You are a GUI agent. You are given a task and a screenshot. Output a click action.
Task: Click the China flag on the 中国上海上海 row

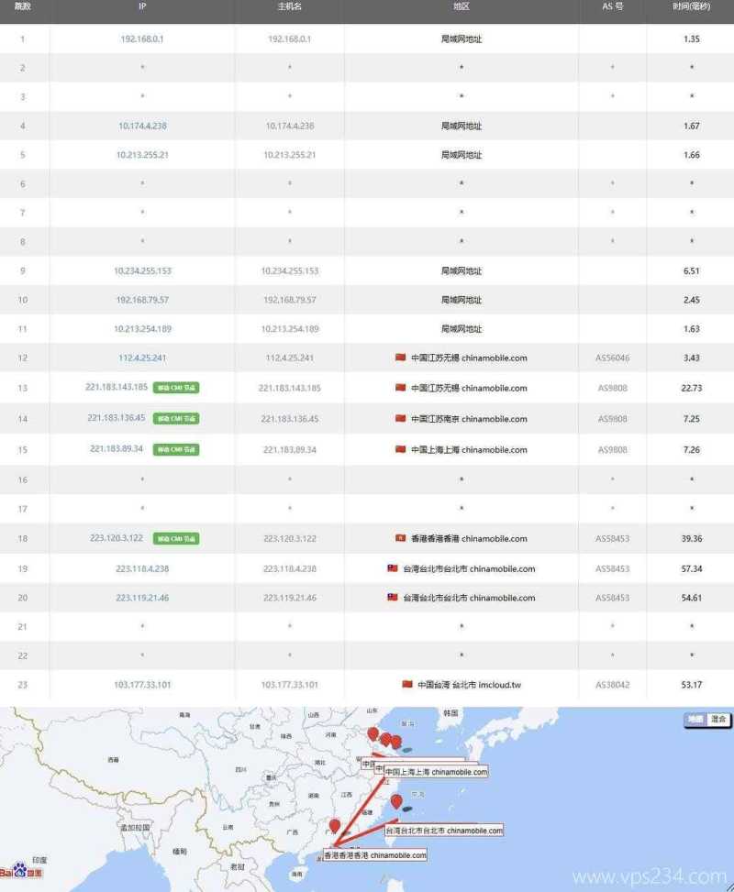point(402,450)
